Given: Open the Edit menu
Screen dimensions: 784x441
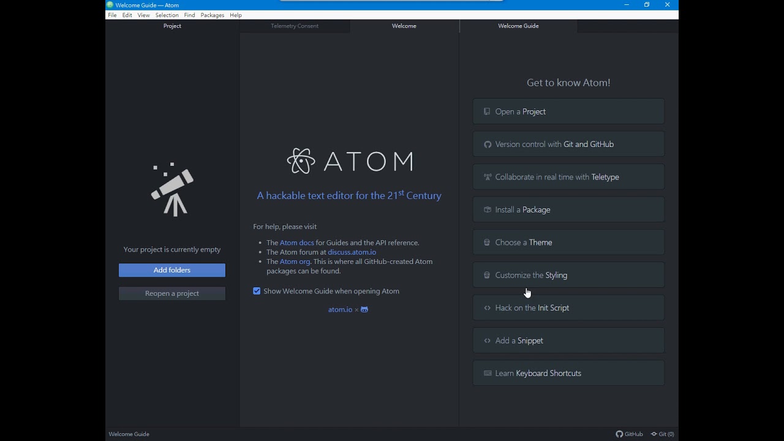Looking at the screenshot, I should [127, 15].
